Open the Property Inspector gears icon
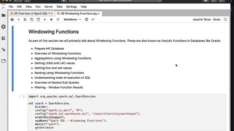Viewport: 234px width, 131px height. pyautogui.click(x=3, y=49)
